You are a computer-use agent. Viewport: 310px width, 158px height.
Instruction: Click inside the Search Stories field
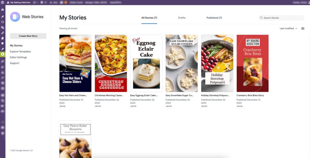282,18
